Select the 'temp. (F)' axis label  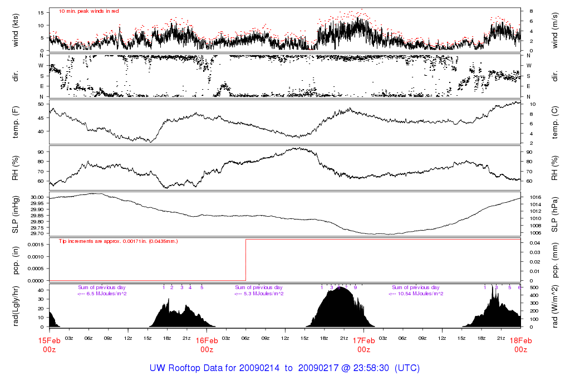[x=17, y=122]
